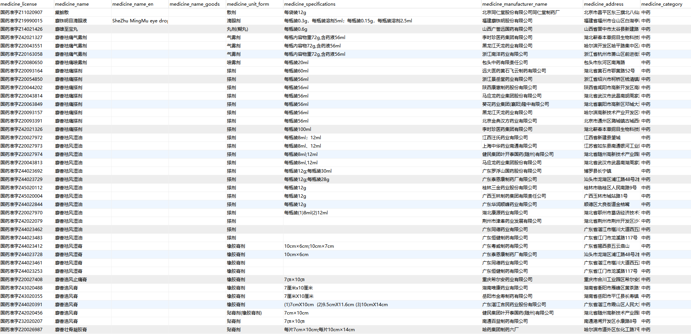Image resolution: width=691 pixels, height=335 pixels.
Task: Click the 每瓶装20ml specification cell
Action: (x=296, y=63)
